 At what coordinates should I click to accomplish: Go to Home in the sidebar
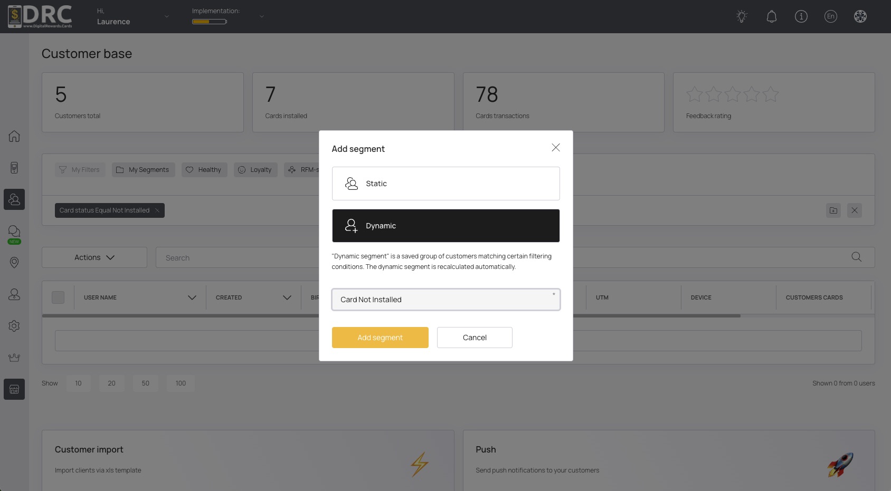click(14, 136)
